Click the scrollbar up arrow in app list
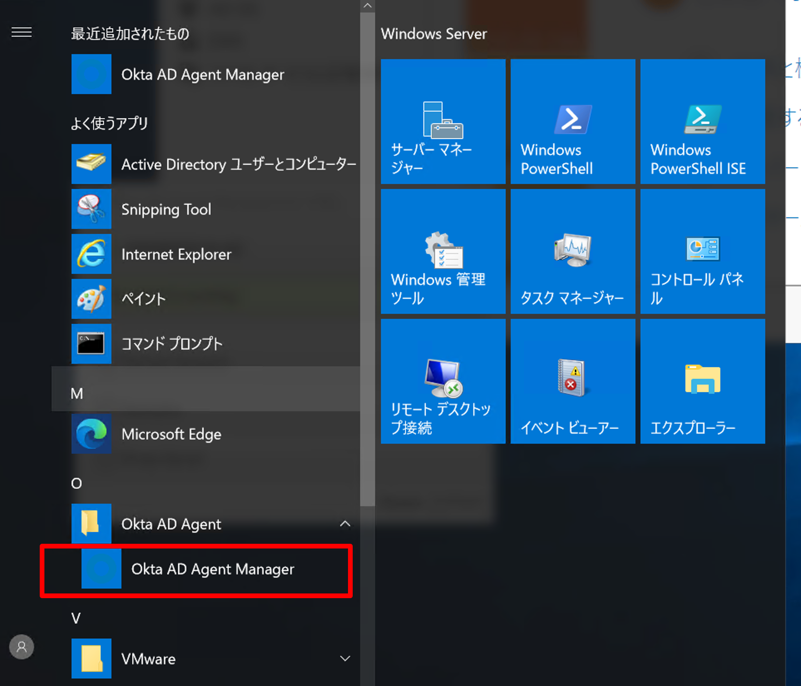Image resolution: width=801 pixels, height=686 pixels. (367, 6)
